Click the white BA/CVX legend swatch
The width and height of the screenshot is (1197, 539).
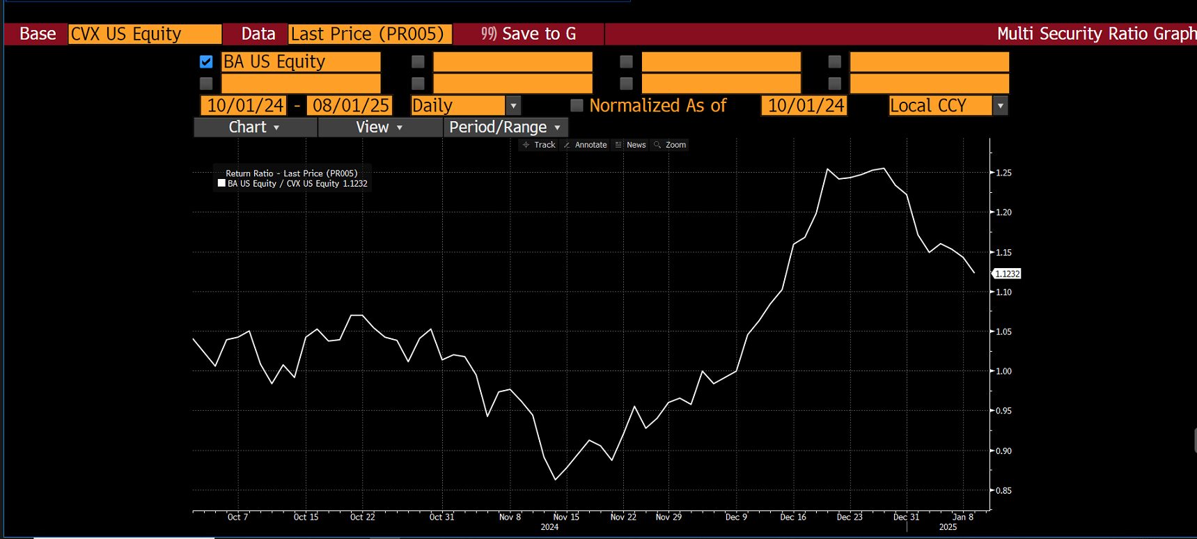coord(221,184)
